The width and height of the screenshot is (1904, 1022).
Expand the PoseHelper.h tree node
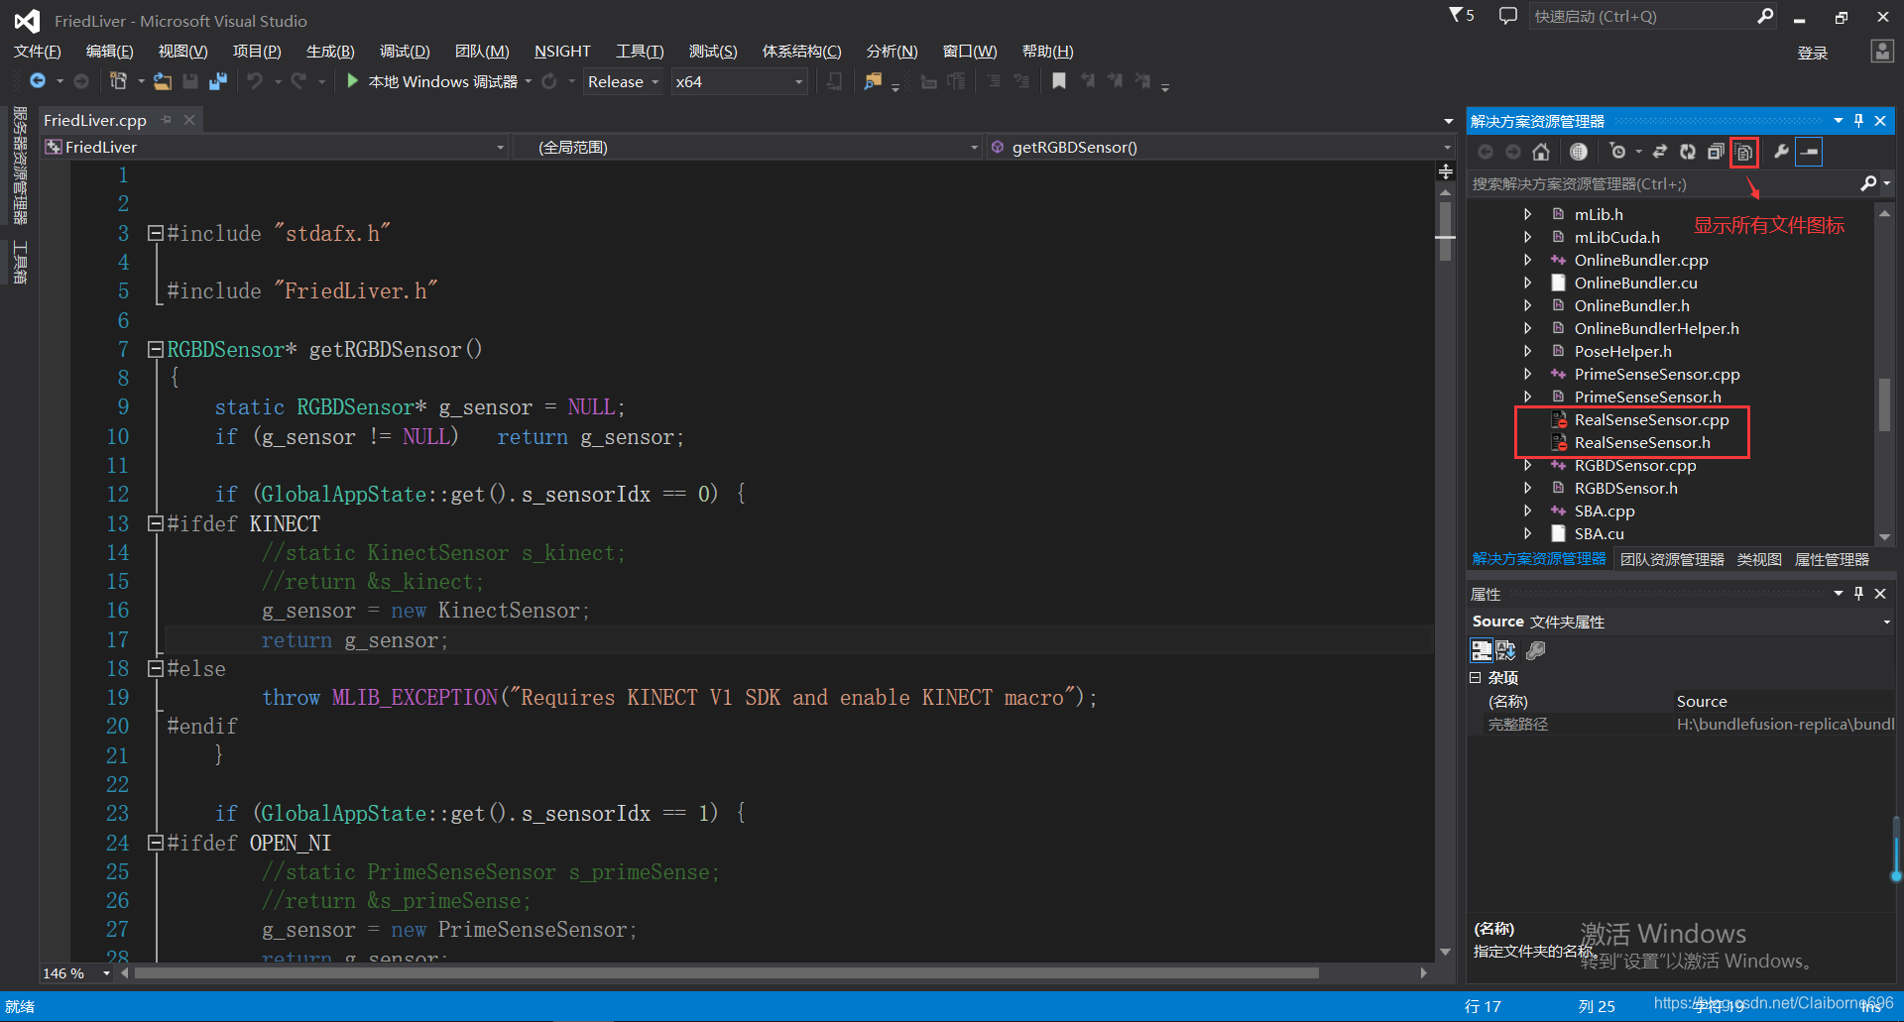(1528, 351)
